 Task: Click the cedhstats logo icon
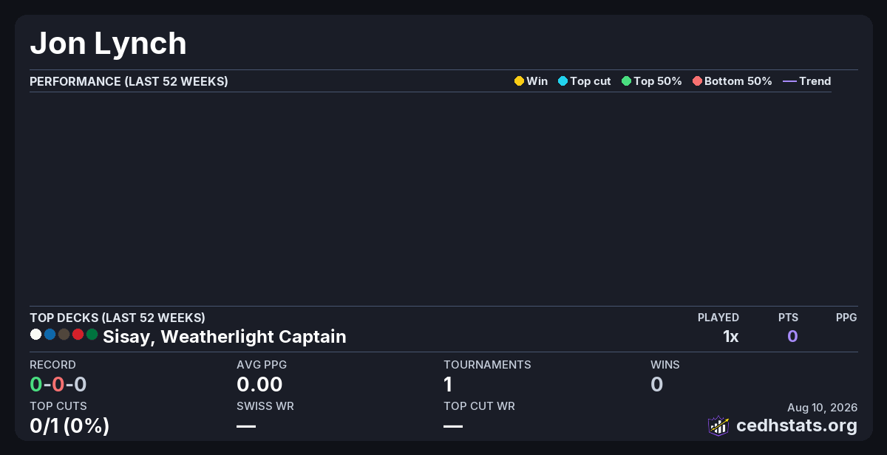(718, 425)
